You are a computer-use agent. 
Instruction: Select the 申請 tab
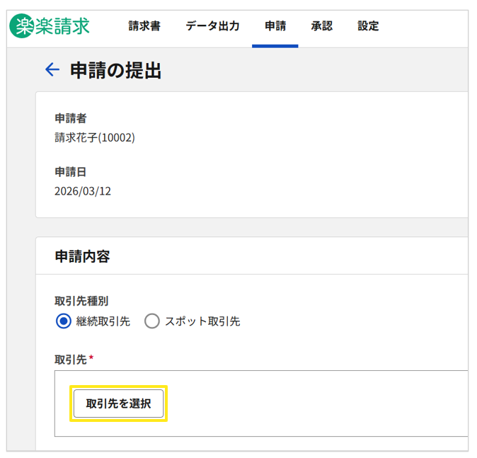(275, 26)
